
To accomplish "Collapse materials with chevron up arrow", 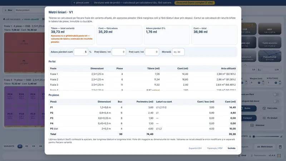I will coord(245,65).
